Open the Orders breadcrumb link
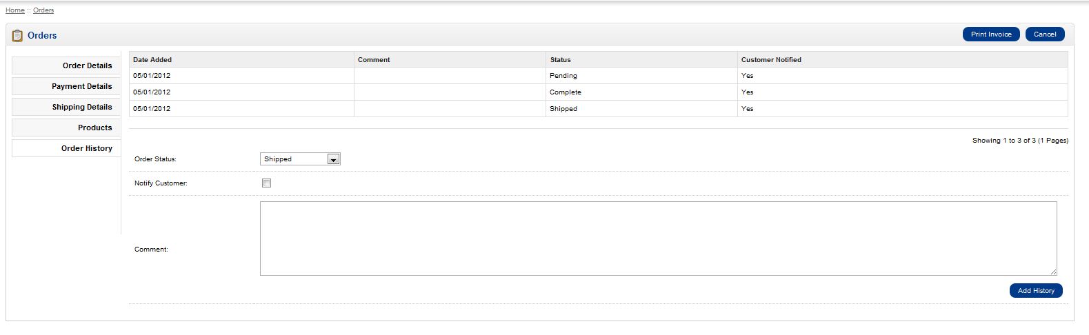The image size is (1089, 335). pos(43,10)
